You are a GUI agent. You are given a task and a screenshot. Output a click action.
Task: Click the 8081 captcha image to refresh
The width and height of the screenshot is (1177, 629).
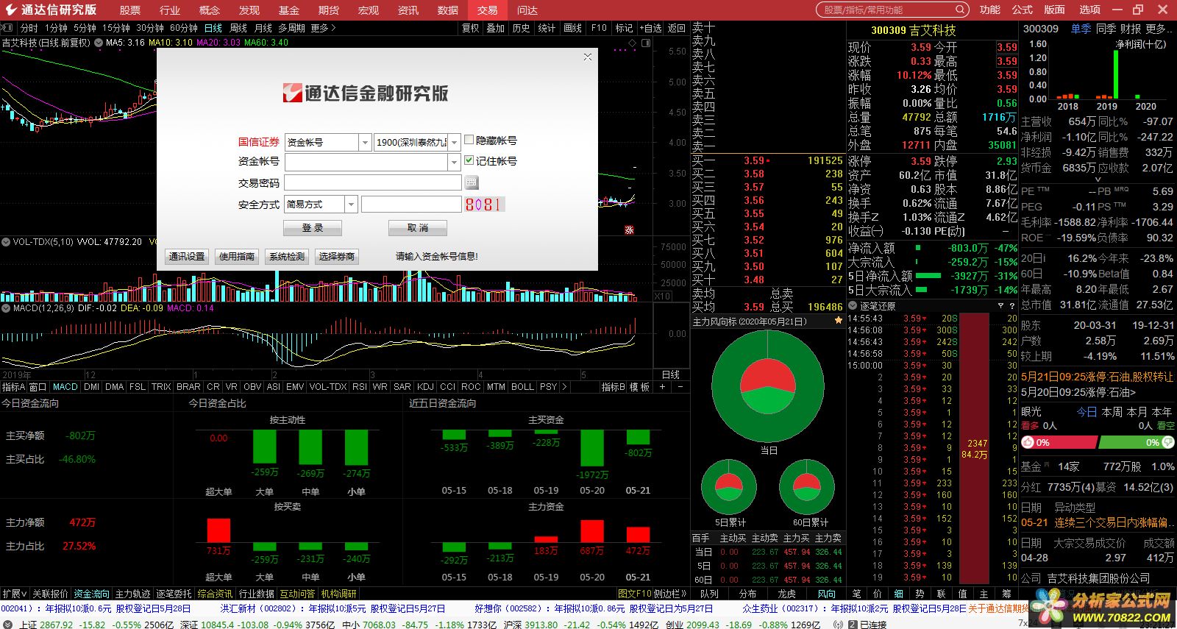pyautogui.click(x=484, y=204)
